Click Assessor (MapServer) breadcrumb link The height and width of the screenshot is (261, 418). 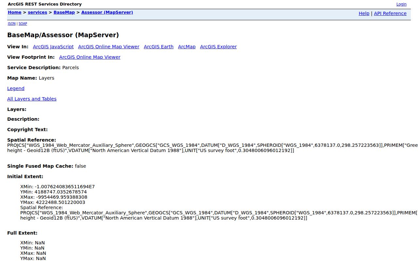pos(107,12)
